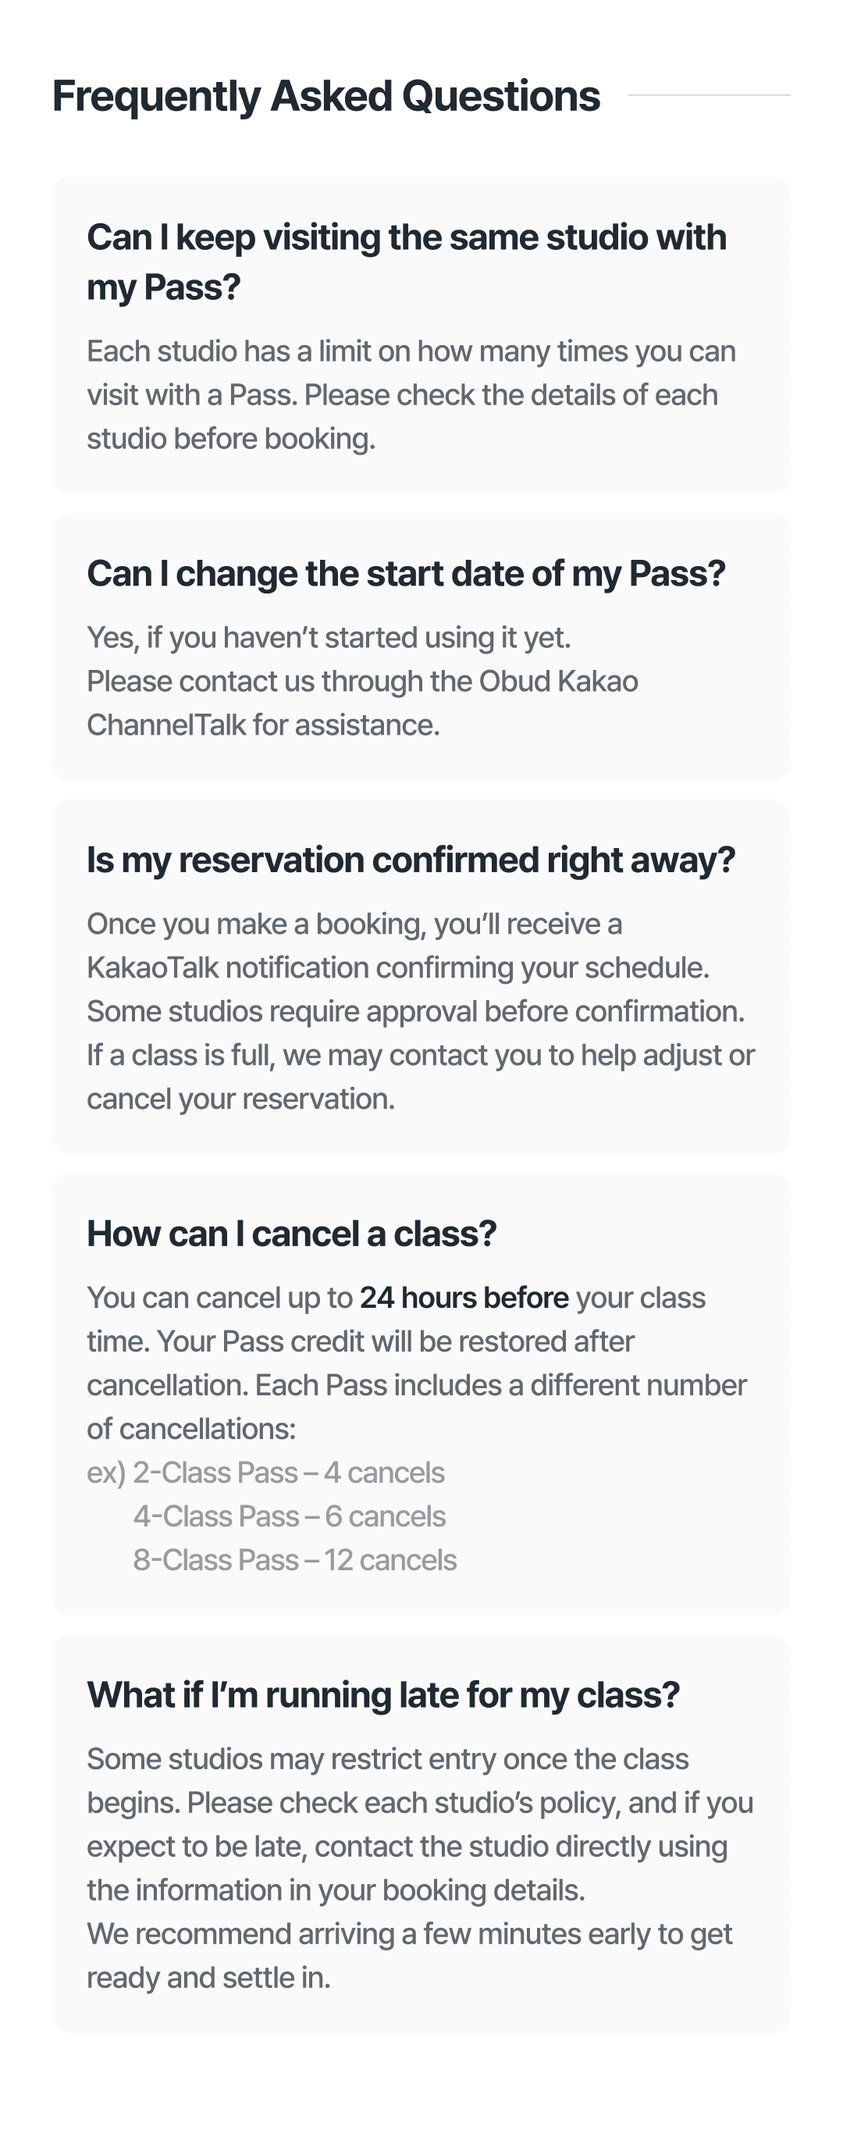Click the "Frequently Asked Questions" page heading
The width and height of the screenshot is (843, 2148).
(x=326, y=96)
